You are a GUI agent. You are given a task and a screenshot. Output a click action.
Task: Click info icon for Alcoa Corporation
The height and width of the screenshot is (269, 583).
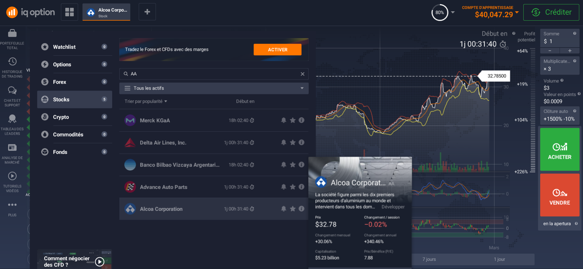[x=301, y=208]
